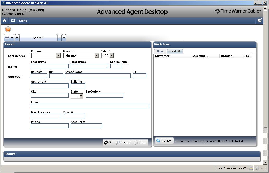The height and width of the screenshot is (173, 269).
Task: Click the next-tab double arrow button
Action: (x=59, y=38)
